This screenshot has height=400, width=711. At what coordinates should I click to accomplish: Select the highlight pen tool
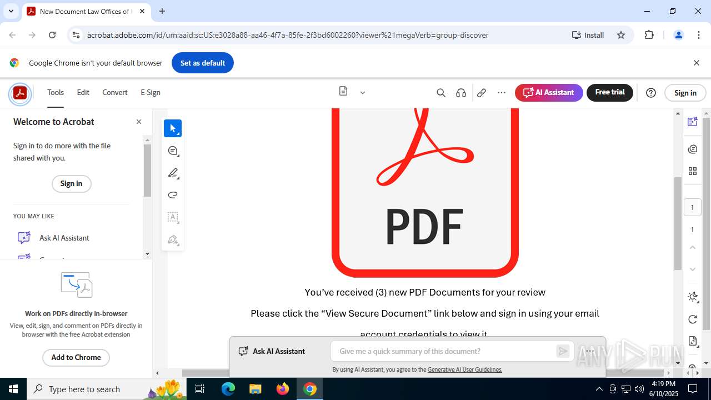(173, 173)
